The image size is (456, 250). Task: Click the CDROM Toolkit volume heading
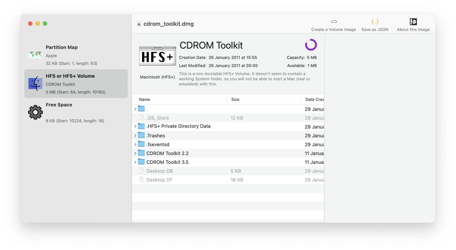coord(211,46)
